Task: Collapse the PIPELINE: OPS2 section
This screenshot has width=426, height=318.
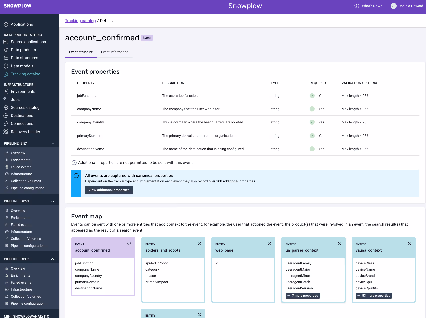Action: click(x=53, y=259)
